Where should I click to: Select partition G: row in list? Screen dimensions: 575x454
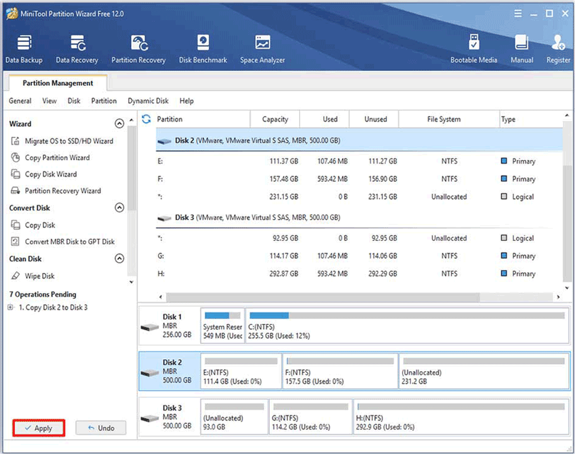[358, 256]
